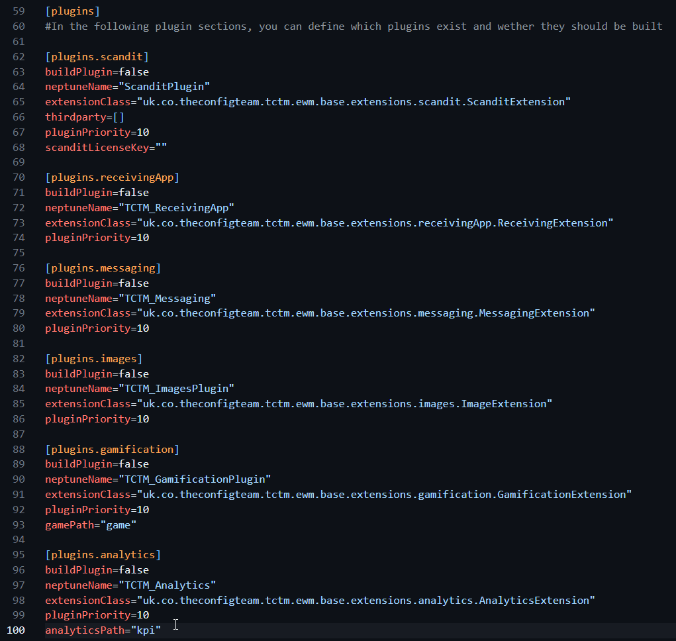The width and height of the screenshot is (676, 641).
Task: Click the "kpi" analyticsPath value
Action: [x=146, y=630]
